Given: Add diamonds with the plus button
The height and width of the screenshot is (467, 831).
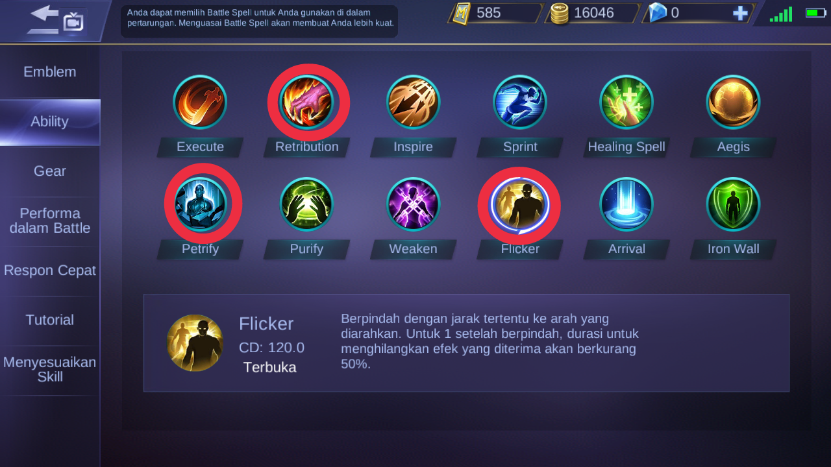Looking at the screenshot, I should tap(740, 13).
